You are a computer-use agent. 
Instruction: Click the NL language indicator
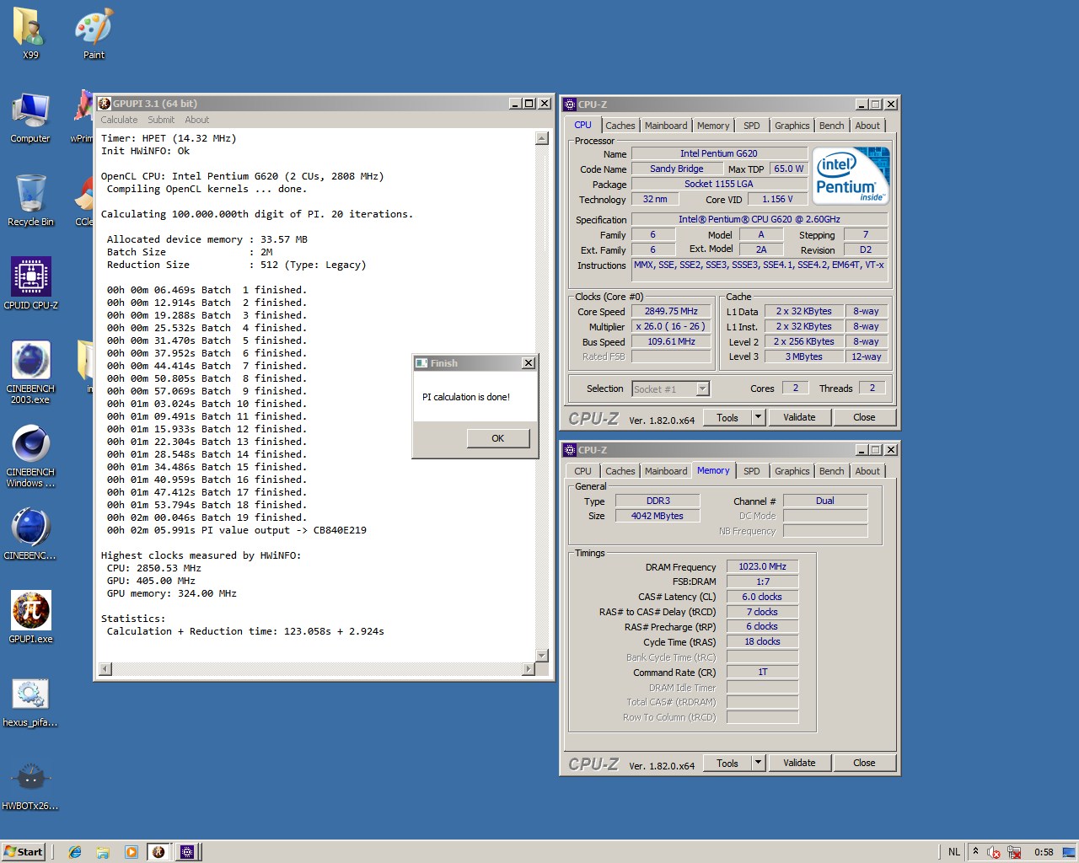[x=954, y=852]
